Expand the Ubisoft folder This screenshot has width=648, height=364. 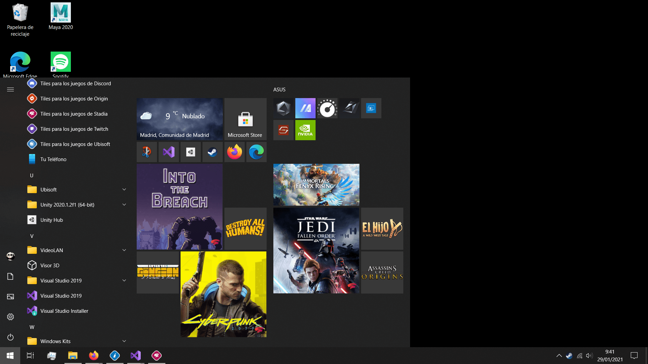tap(124, 189)
